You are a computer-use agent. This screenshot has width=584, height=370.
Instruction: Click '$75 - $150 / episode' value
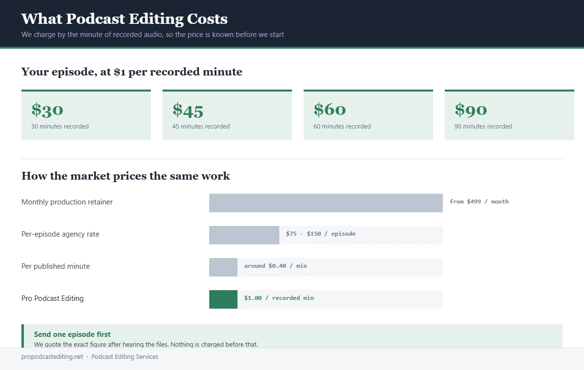pyautogui.click(x=321, y=234)
